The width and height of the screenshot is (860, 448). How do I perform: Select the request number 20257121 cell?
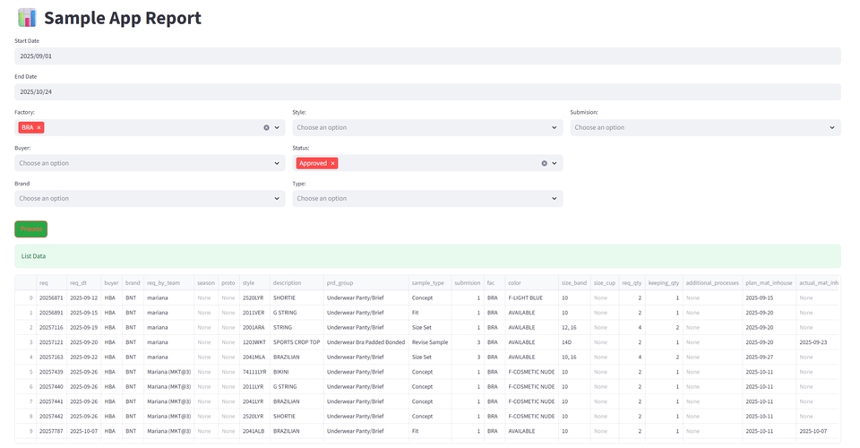(51, 341)
